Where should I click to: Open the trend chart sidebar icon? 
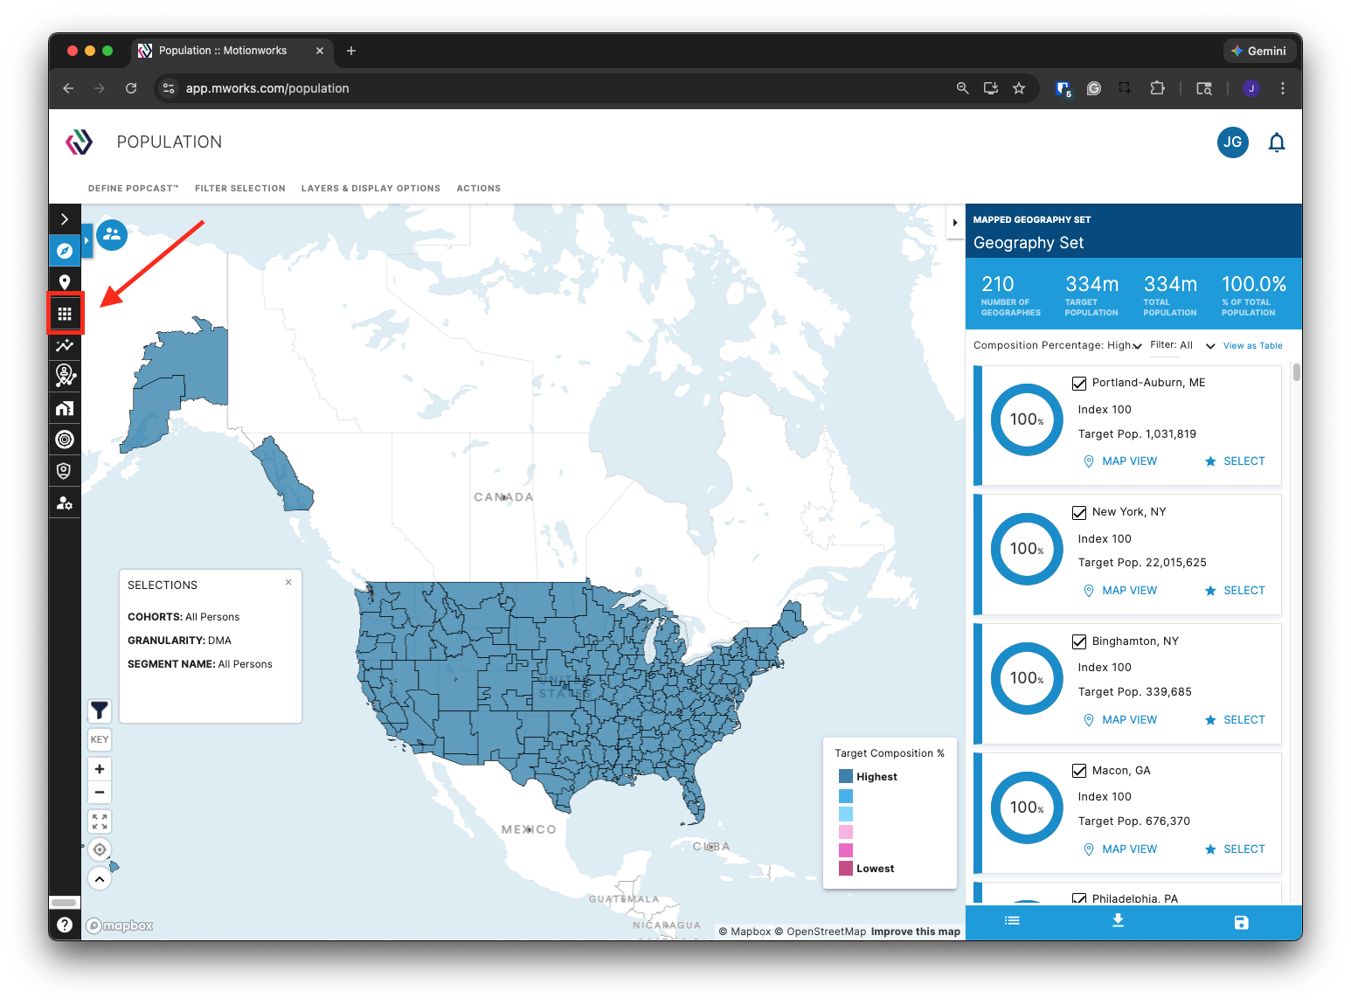(65, 345)
